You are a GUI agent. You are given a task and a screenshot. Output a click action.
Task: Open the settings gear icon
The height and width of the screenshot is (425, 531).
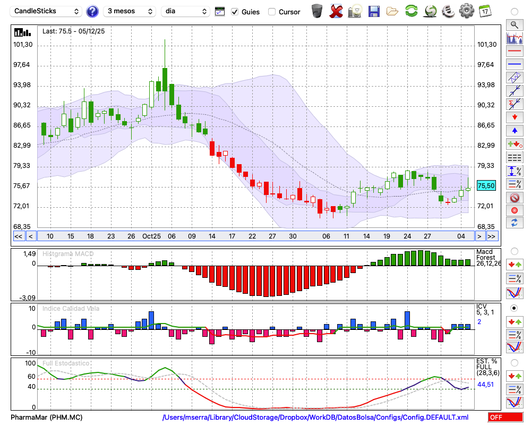pos(466,11)
